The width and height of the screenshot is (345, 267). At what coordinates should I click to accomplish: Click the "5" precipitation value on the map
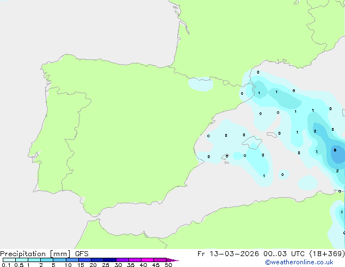click(335, 150)
